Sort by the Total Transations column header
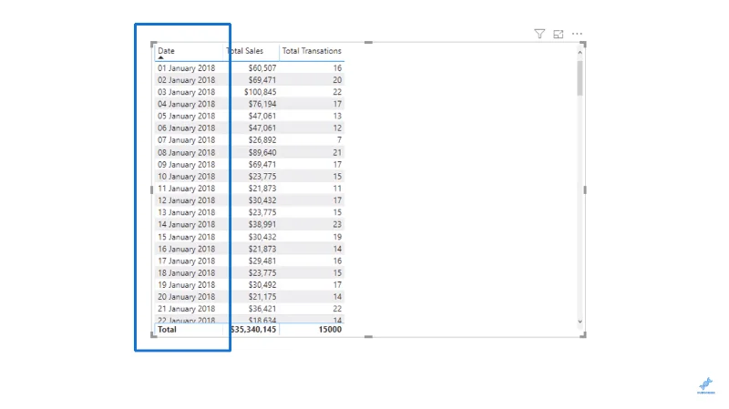 point(312,51)
